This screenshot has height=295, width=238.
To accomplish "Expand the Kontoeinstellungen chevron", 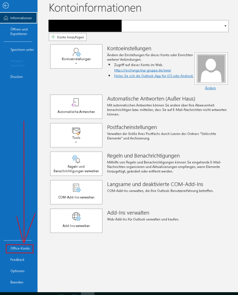I will click(x=76, y=63).
